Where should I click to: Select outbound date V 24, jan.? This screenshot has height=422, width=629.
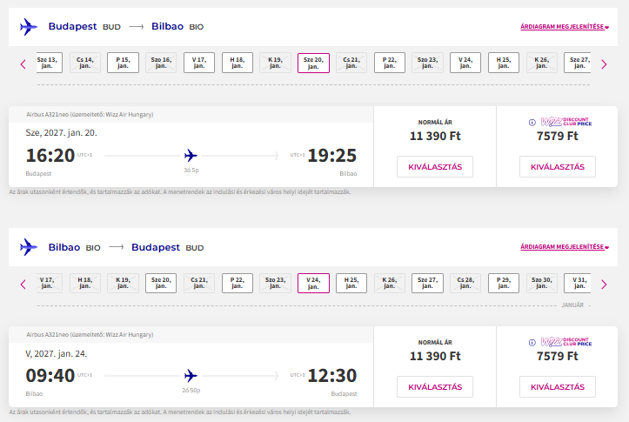465,63
